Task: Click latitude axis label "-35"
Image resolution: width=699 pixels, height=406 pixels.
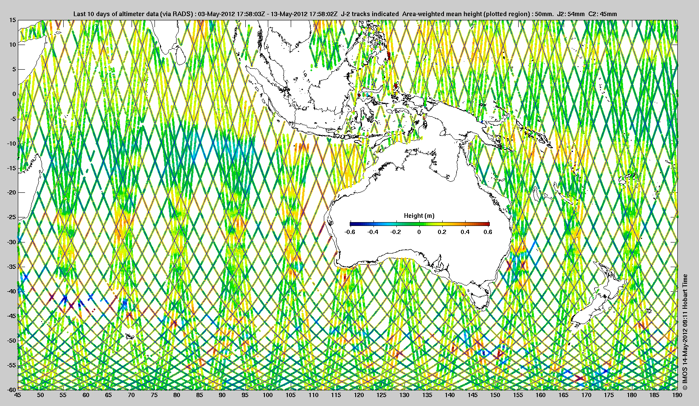Action: point(11,266)
